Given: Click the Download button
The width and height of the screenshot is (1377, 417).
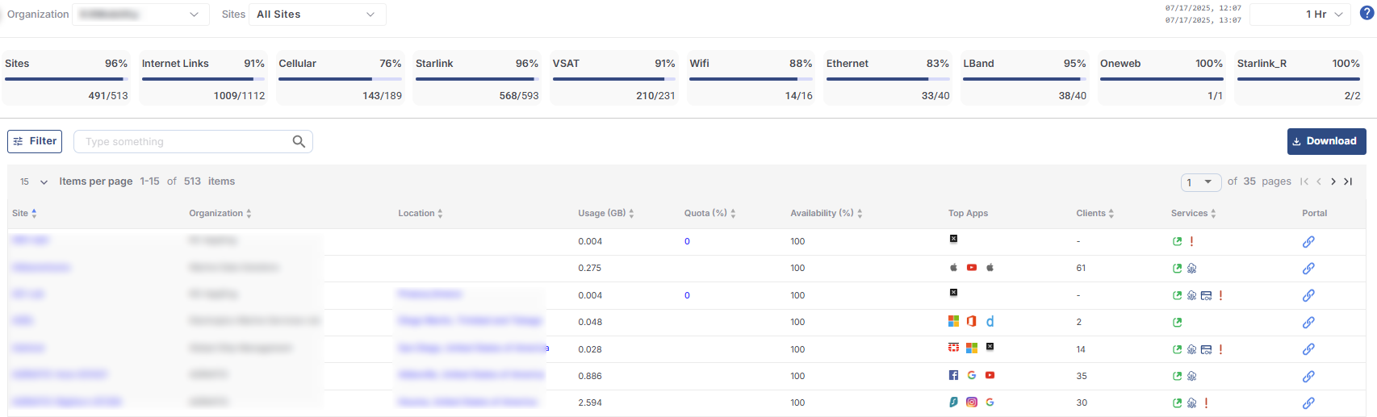Looking at the screenshot, I should click(x=1326, y=141).
